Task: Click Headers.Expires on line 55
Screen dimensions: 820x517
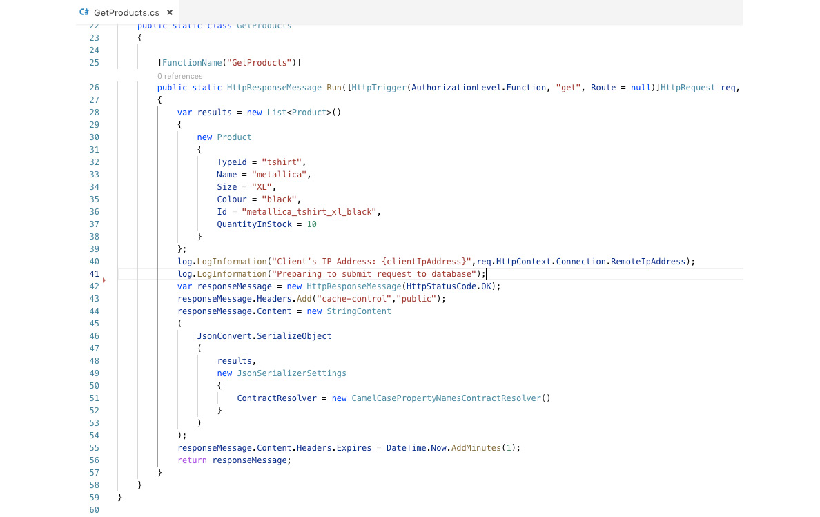Action: [x=334, y=448]
